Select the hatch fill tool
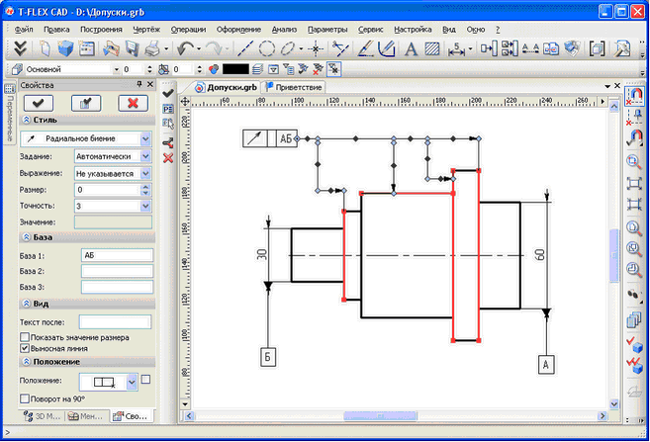The image size is (650, 442). [x=432, y=48]
